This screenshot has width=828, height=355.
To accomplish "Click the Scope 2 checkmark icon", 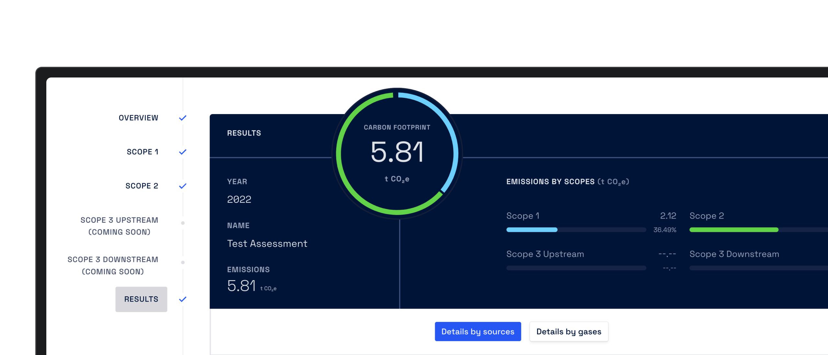I will 183,186.
